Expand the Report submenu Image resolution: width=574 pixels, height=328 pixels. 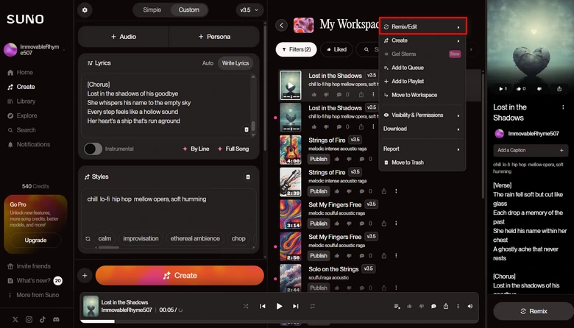tap(422, 149)
